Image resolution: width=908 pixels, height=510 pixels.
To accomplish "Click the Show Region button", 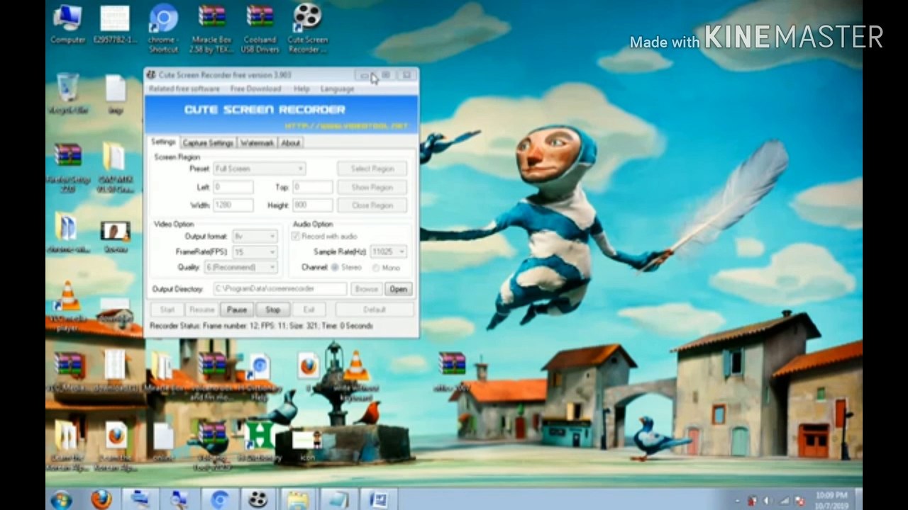I will [x=372, y=187].
